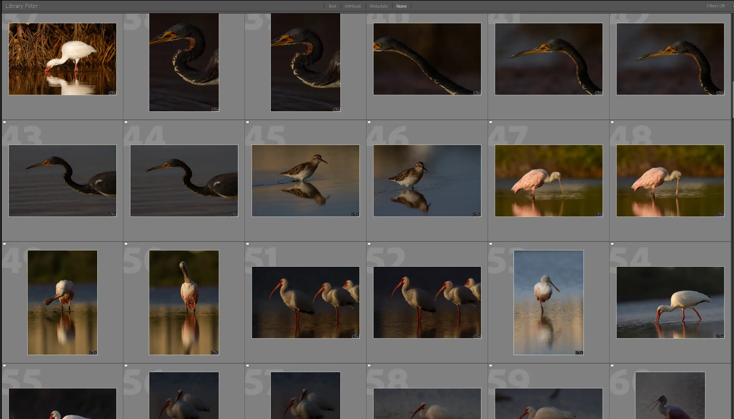Click the collection badge on the ibis trio photo 51

357,336
